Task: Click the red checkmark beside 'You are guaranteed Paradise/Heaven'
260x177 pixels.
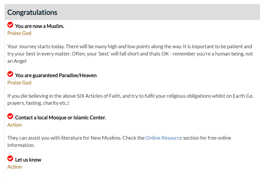Action: (x=10, y=74)
